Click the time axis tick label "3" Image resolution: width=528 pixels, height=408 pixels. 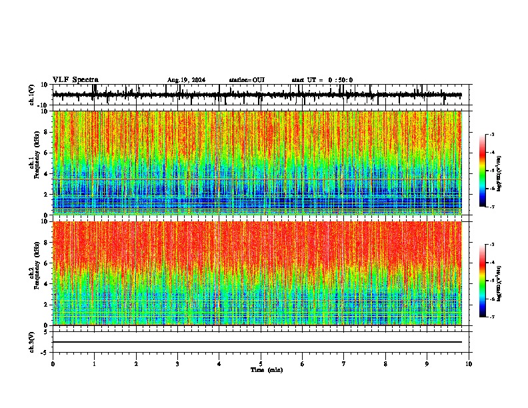177,364
